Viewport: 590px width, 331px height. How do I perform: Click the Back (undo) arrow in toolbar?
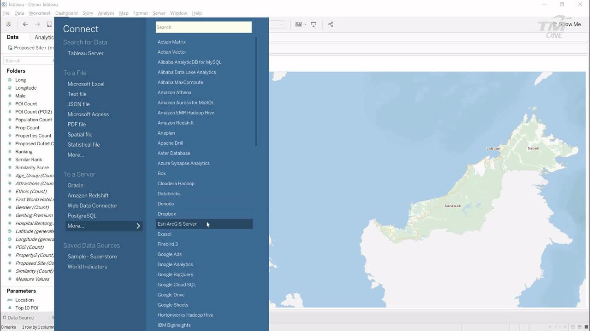[x=25, y=24]
